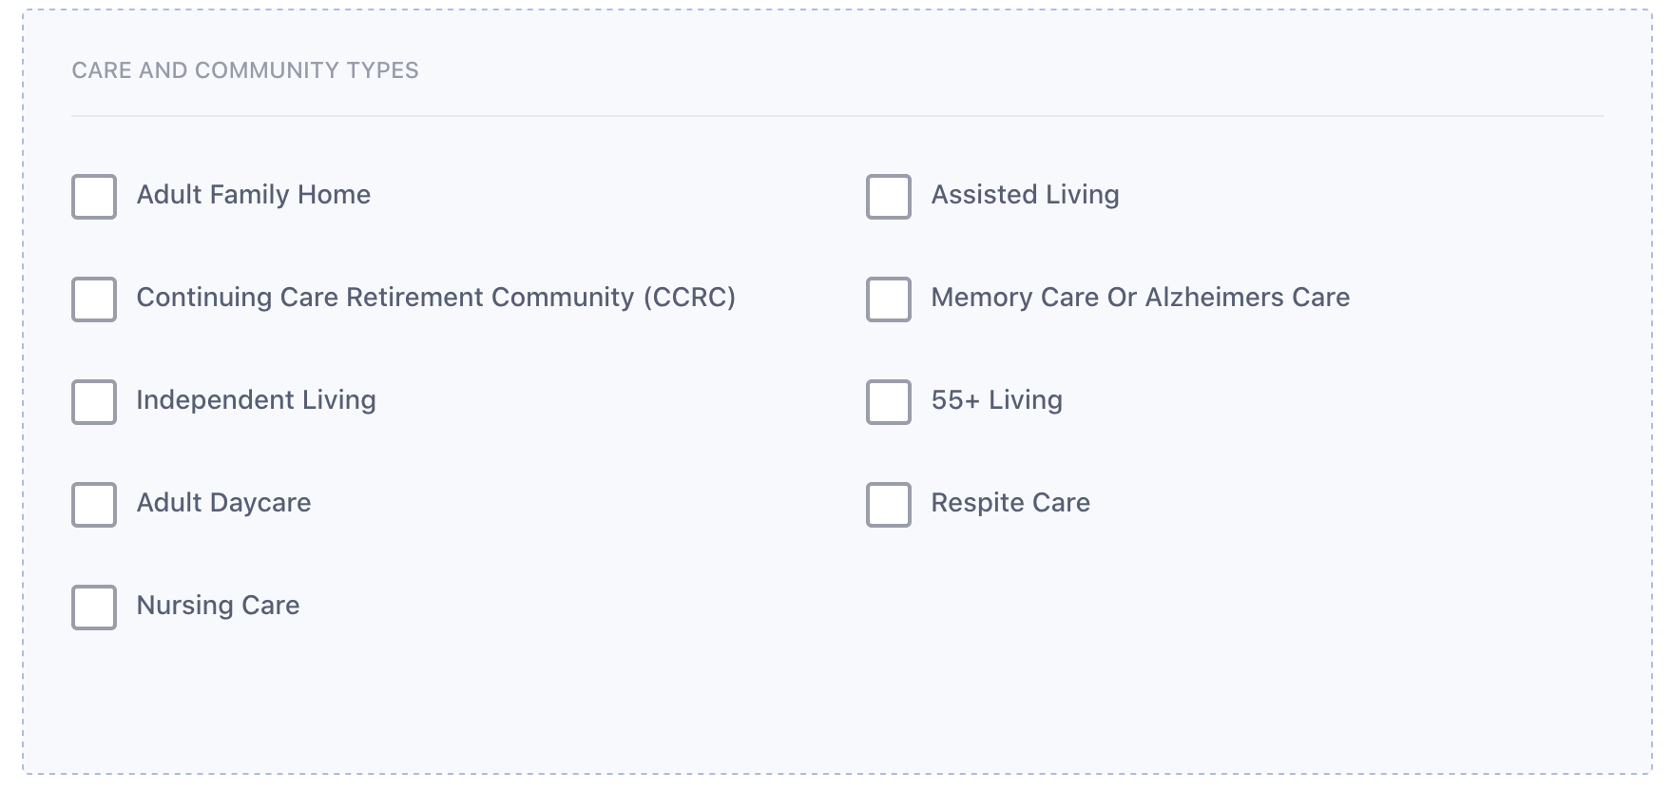Select the Memory Care Or Alzheimers Care checkbox
Viewport: 1673px width, 791px height.
coord(889,299)
